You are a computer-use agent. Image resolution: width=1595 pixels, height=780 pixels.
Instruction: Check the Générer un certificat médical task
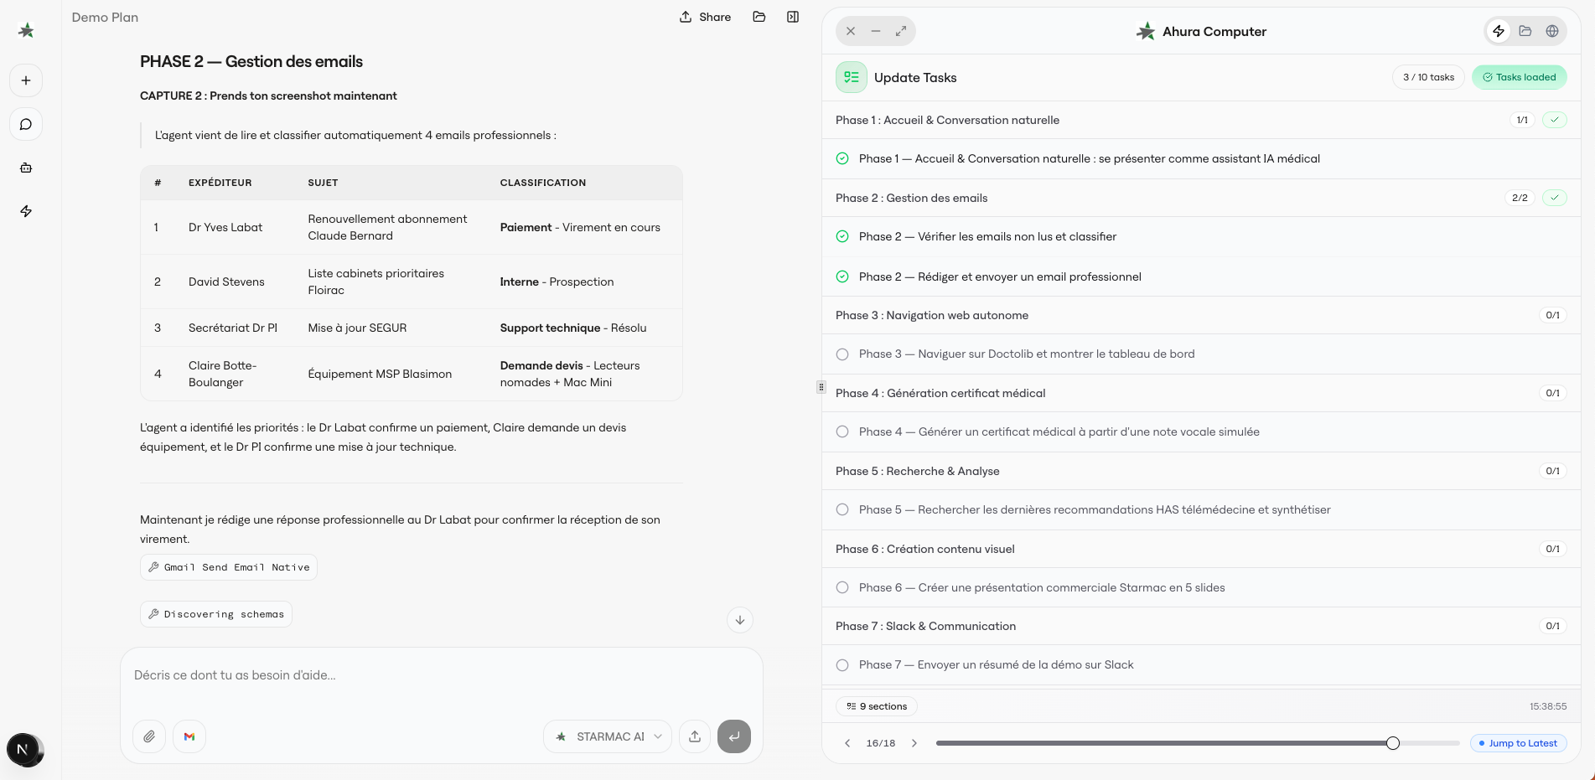click(842, 431)
